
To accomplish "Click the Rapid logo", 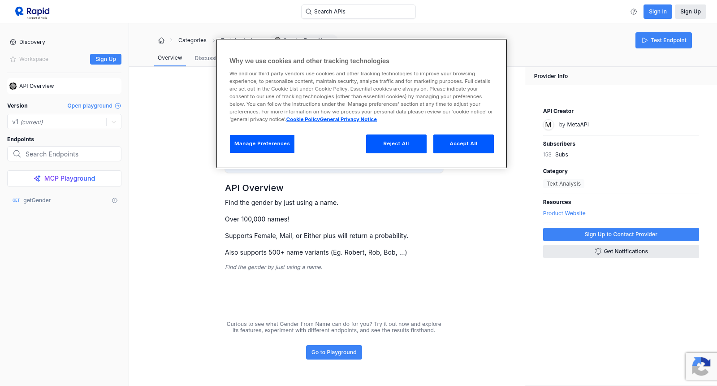I will pos(32,12).
